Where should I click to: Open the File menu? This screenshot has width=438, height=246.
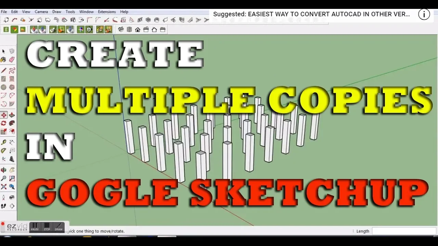pyautogui.click(x=4, y=12)
